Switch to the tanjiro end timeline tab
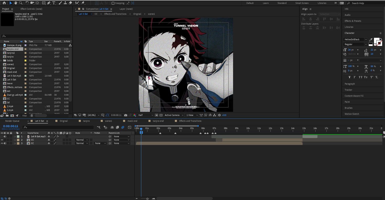 (x=158, y=121)
